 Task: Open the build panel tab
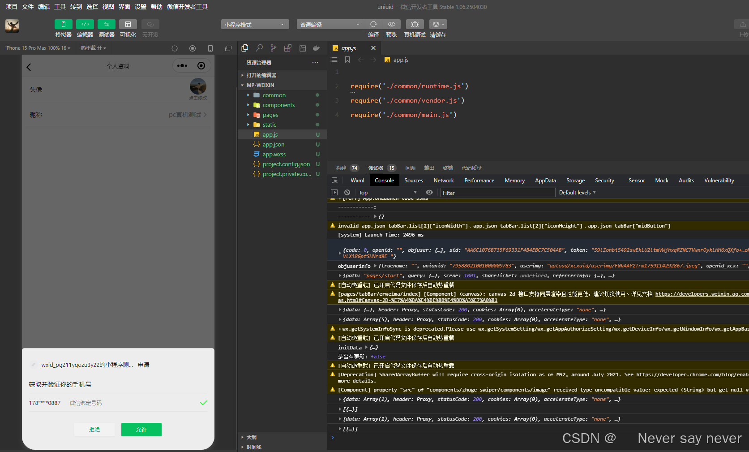347,168
